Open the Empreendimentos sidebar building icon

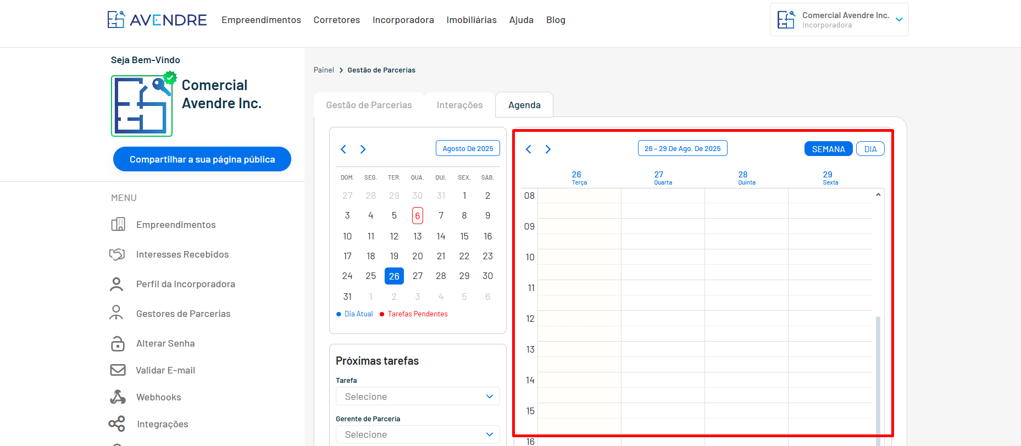(118, 225)
